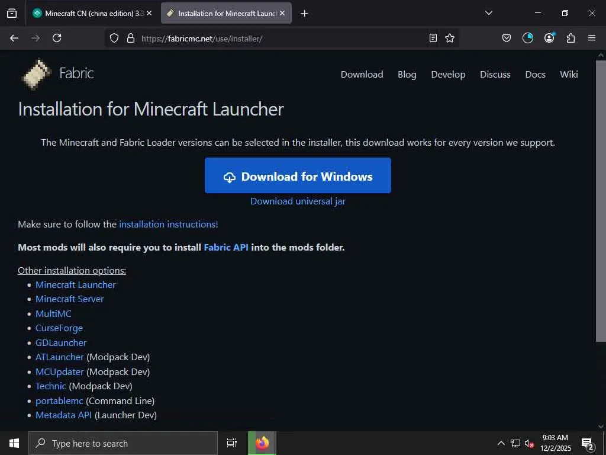Open the CurseForge link
This screenshot has height=455, width=606.
[59, 328]
